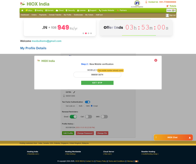Click the Edit Profile button
This screenshot has width=196, height=164.
coord(68,133)
